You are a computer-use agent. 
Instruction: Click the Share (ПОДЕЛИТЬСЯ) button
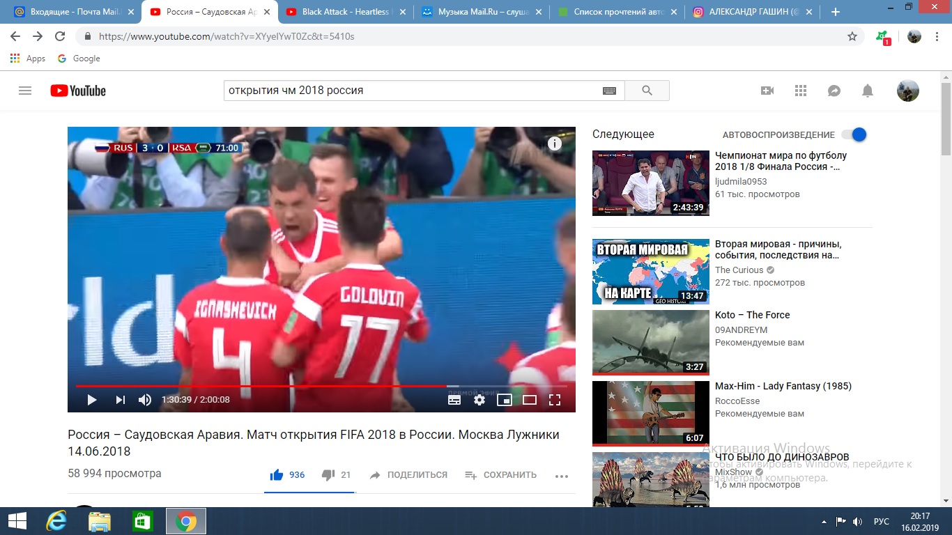pos(409,475)
